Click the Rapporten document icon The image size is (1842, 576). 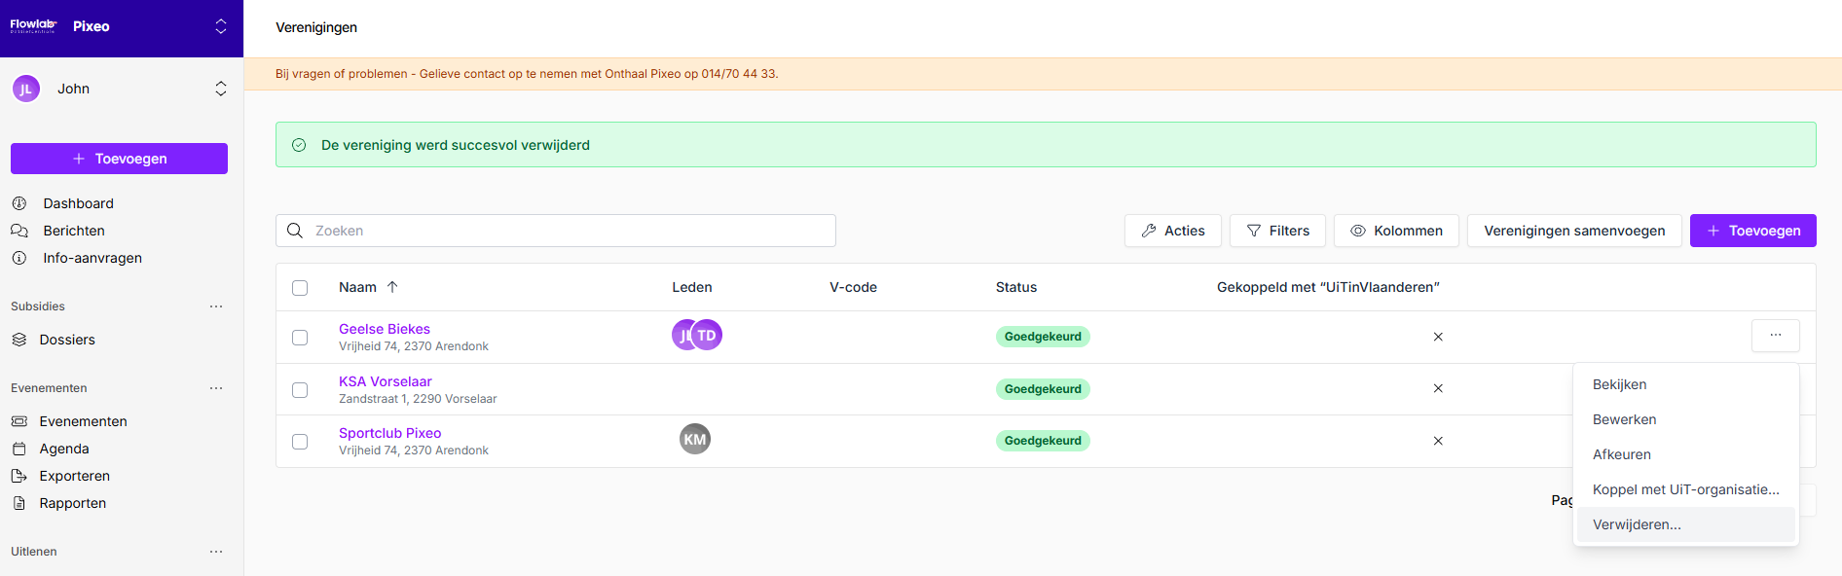click(x=19, y=503)
